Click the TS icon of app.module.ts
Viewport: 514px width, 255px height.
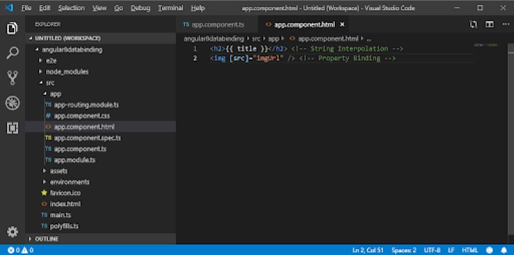48,160
